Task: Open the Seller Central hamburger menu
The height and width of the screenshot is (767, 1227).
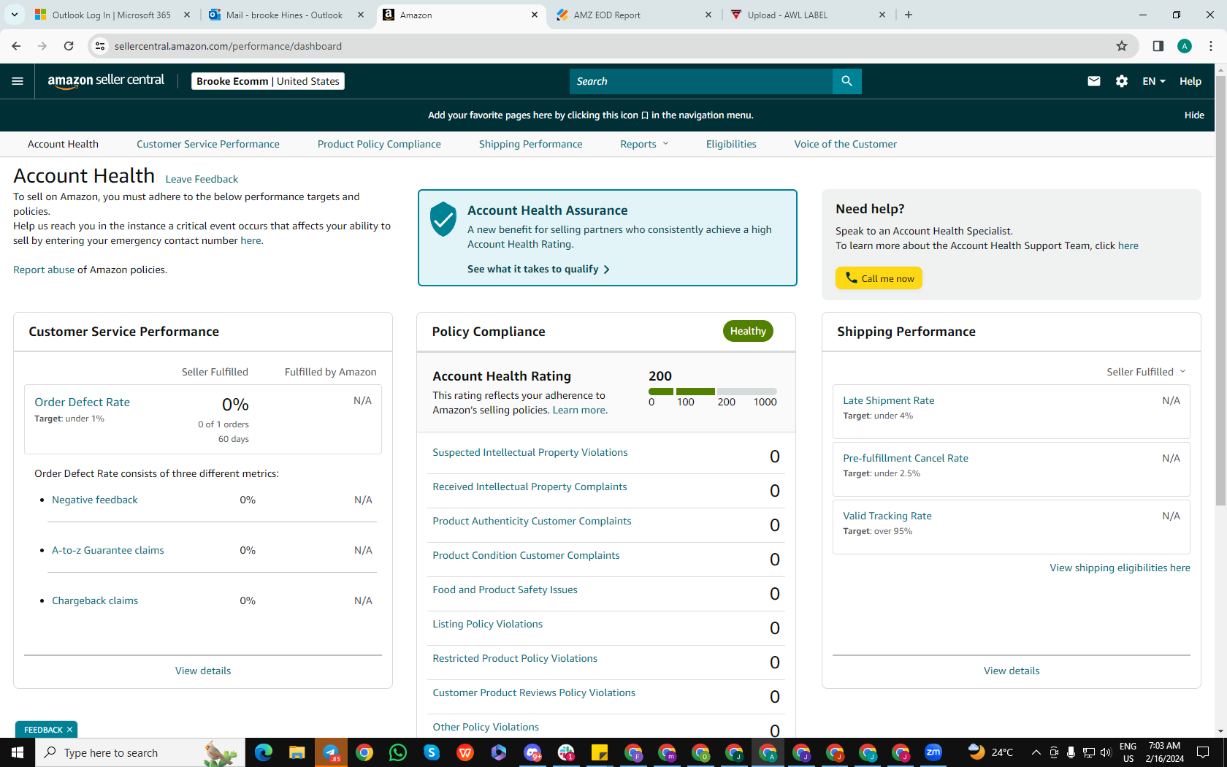Action: pos(18,81)
